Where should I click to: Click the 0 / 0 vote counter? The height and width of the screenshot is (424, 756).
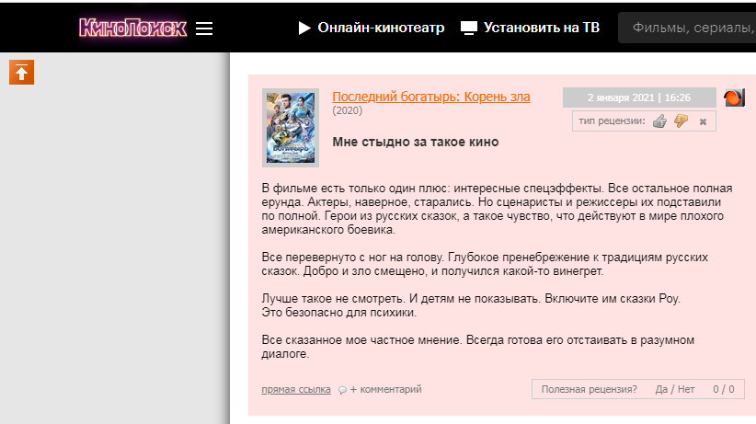(724, 389)
